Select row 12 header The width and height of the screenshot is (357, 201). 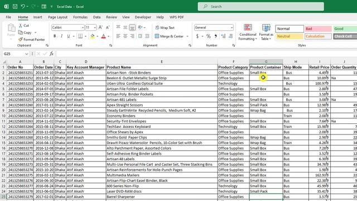coord(3,127)
